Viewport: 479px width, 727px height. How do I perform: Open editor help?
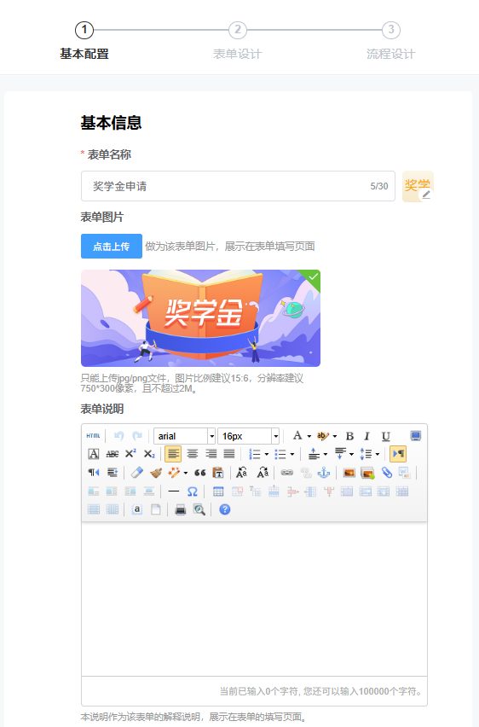coord(225,509)
